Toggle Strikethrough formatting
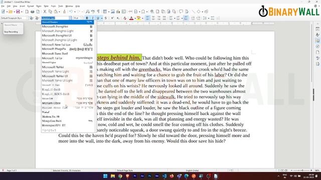 click(106, 18)
